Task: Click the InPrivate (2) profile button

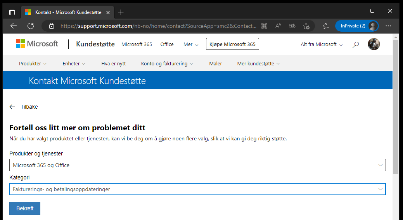Action: pyautogui.click(x=357, y=26)
